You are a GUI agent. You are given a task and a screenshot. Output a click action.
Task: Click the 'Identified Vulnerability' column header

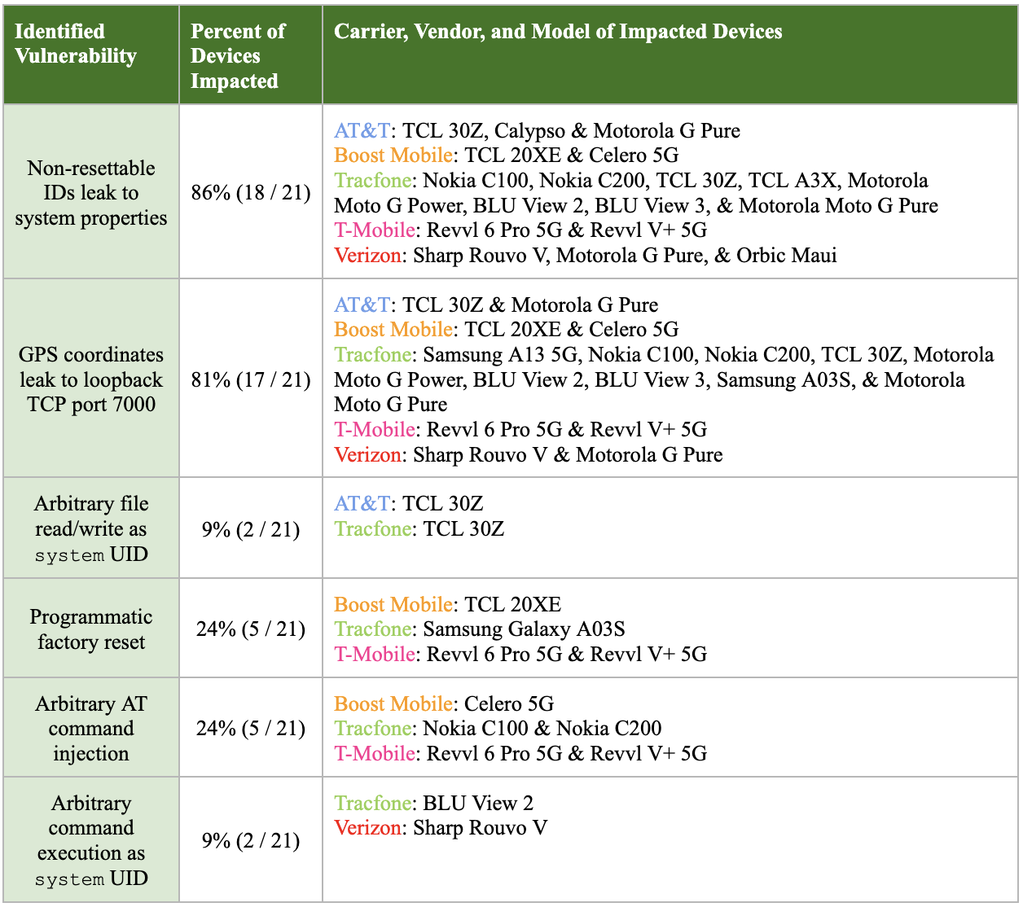91,55
